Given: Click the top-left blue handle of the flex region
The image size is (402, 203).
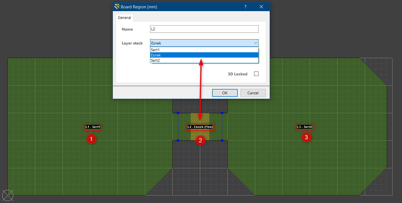Looking at the screenshot, I should tap(178, 113).
